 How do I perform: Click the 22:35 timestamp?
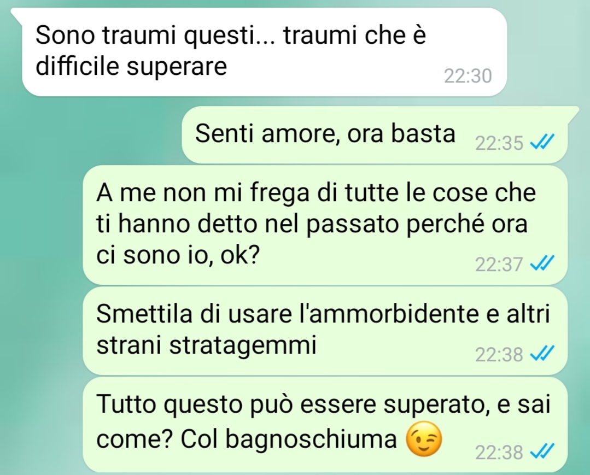click(x=499, y=143)
